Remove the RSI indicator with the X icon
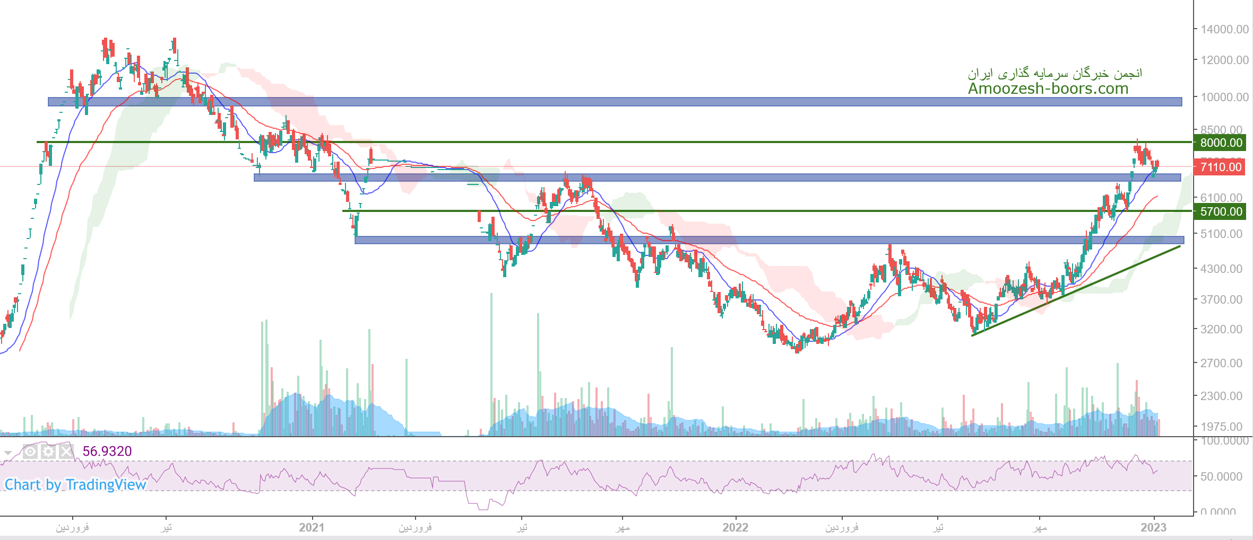Viewport: 1253px width, 540px height. [x=66, y=452]
